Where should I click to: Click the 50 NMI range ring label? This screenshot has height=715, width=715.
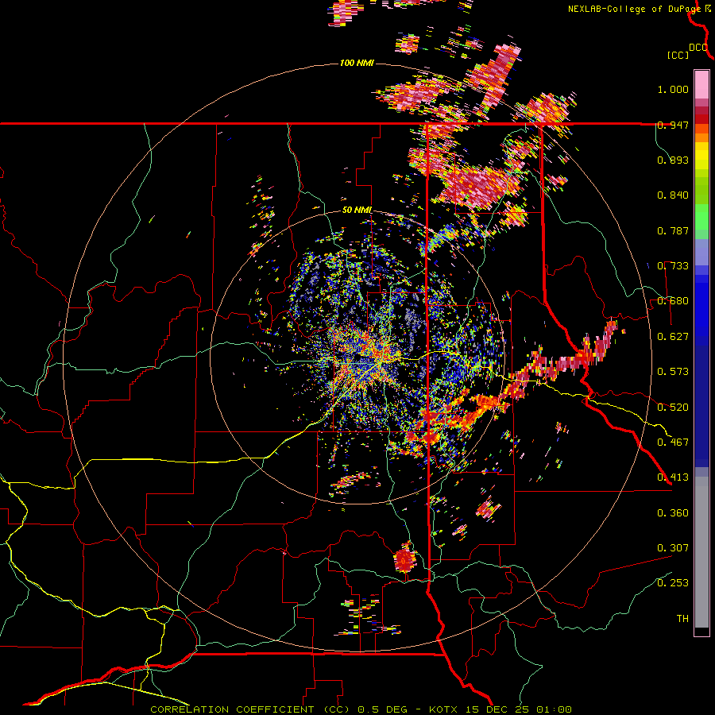point(357,211)
